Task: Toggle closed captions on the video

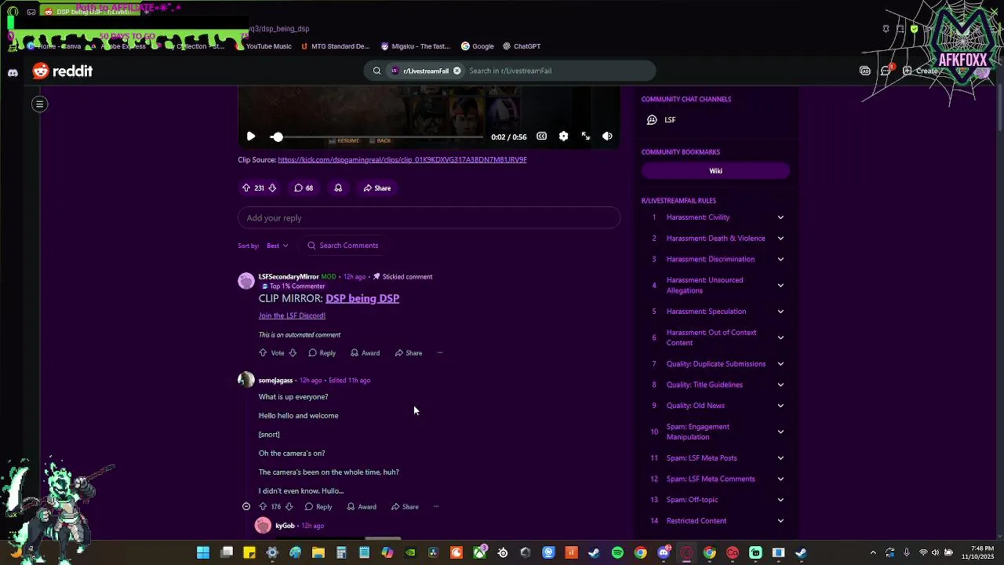Action: pos(541,137)
